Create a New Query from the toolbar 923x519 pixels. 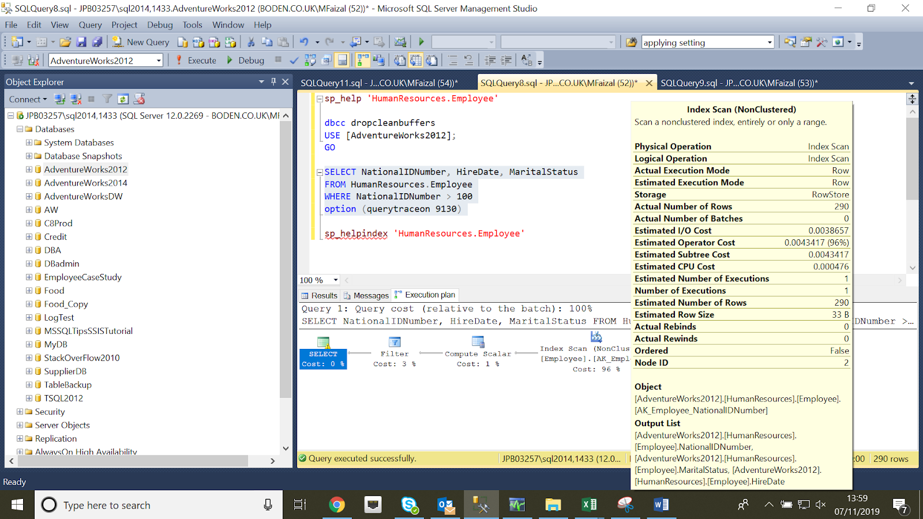(140, 42)
